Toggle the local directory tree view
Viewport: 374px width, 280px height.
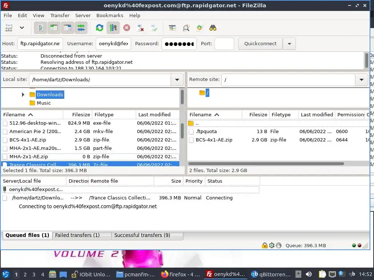[54, 28]
